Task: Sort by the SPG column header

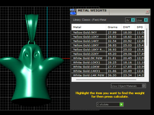Action: (x=140, y=27)
